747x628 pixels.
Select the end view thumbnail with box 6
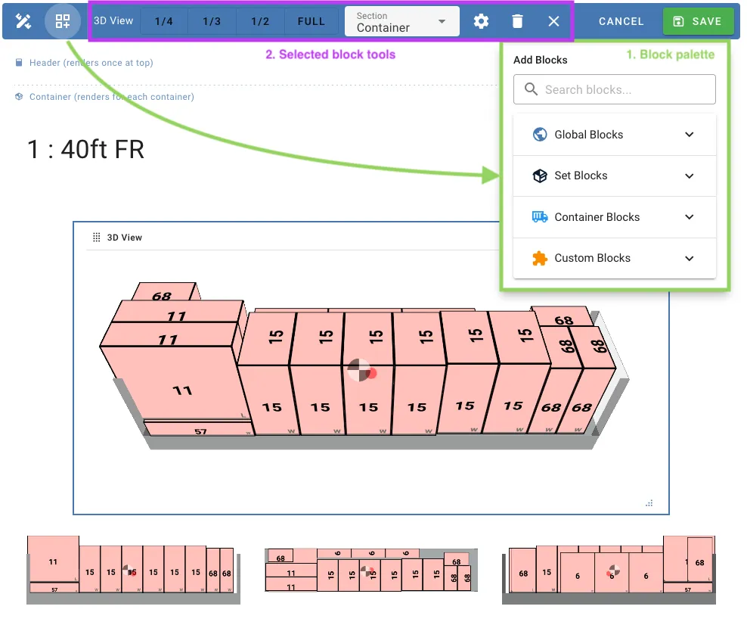click(x=609, y=570)
